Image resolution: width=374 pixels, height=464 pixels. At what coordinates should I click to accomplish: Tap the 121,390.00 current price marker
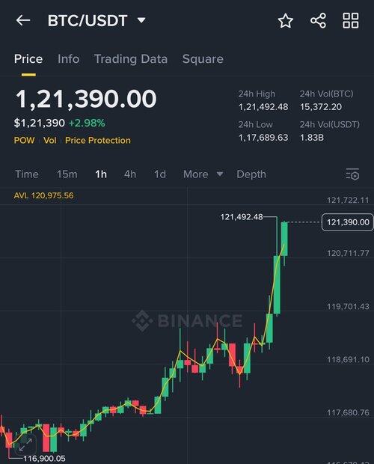click(347, 222)
